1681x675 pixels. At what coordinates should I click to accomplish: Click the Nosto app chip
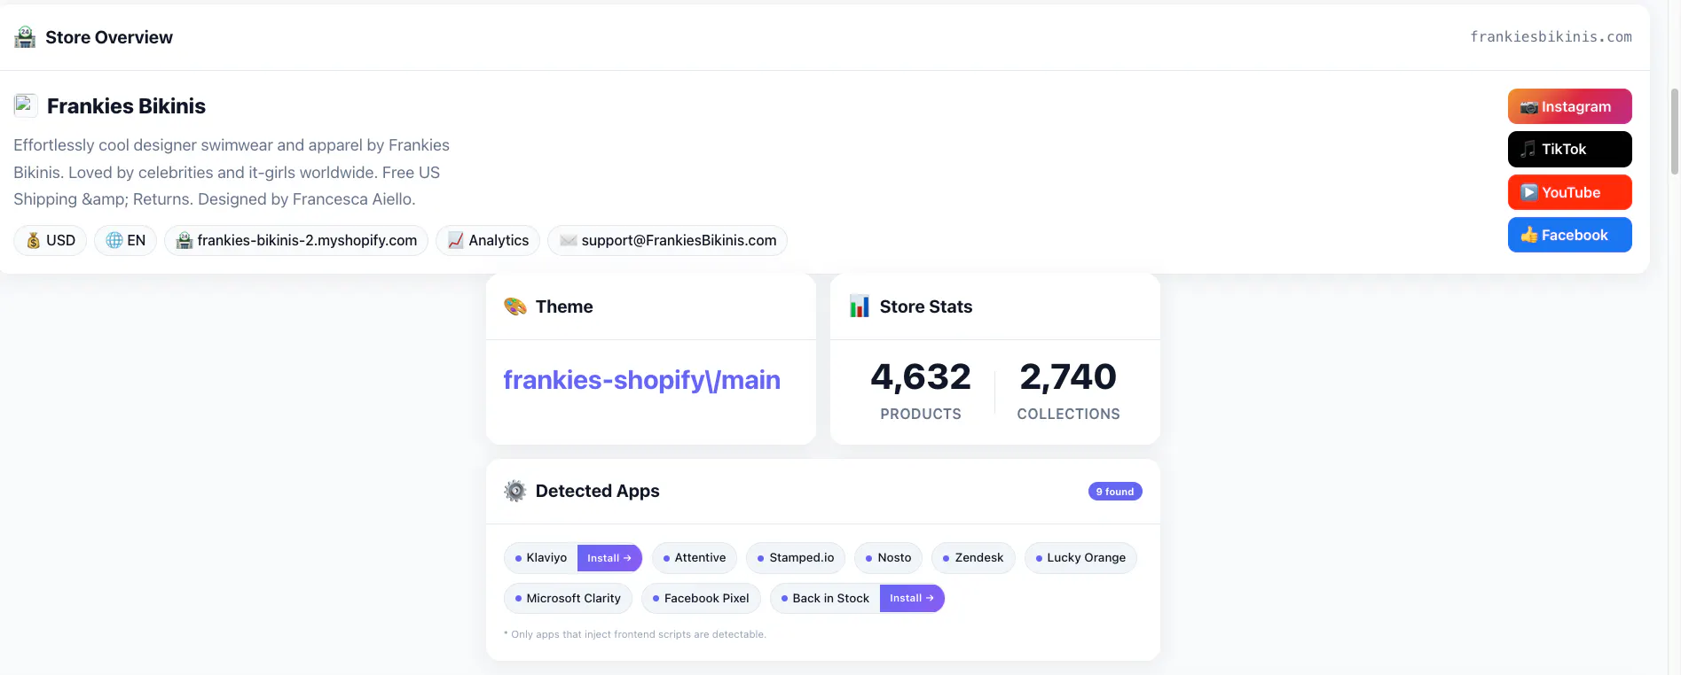pyautogui.click(x=889, y=558)
